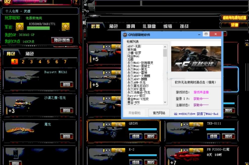The width and height of the screenshot is (249, 165).
Task: Click the 开始刷枪 button
Action: (135, 113)
